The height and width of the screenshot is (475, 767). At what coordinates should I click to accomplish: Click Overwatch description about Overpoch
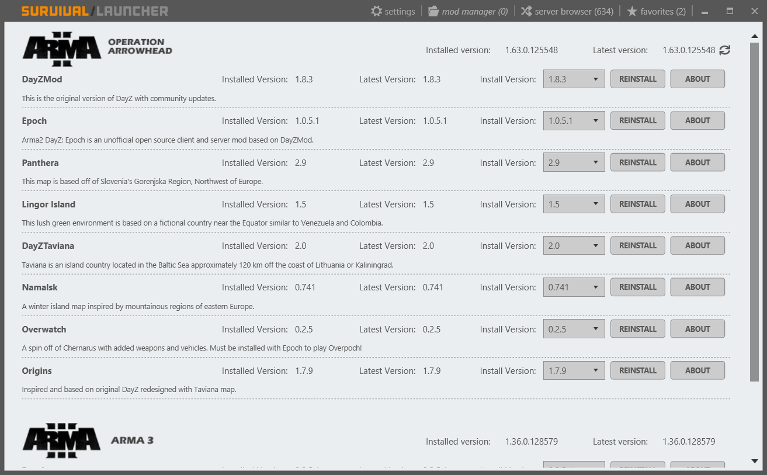(x=192, y=348)
